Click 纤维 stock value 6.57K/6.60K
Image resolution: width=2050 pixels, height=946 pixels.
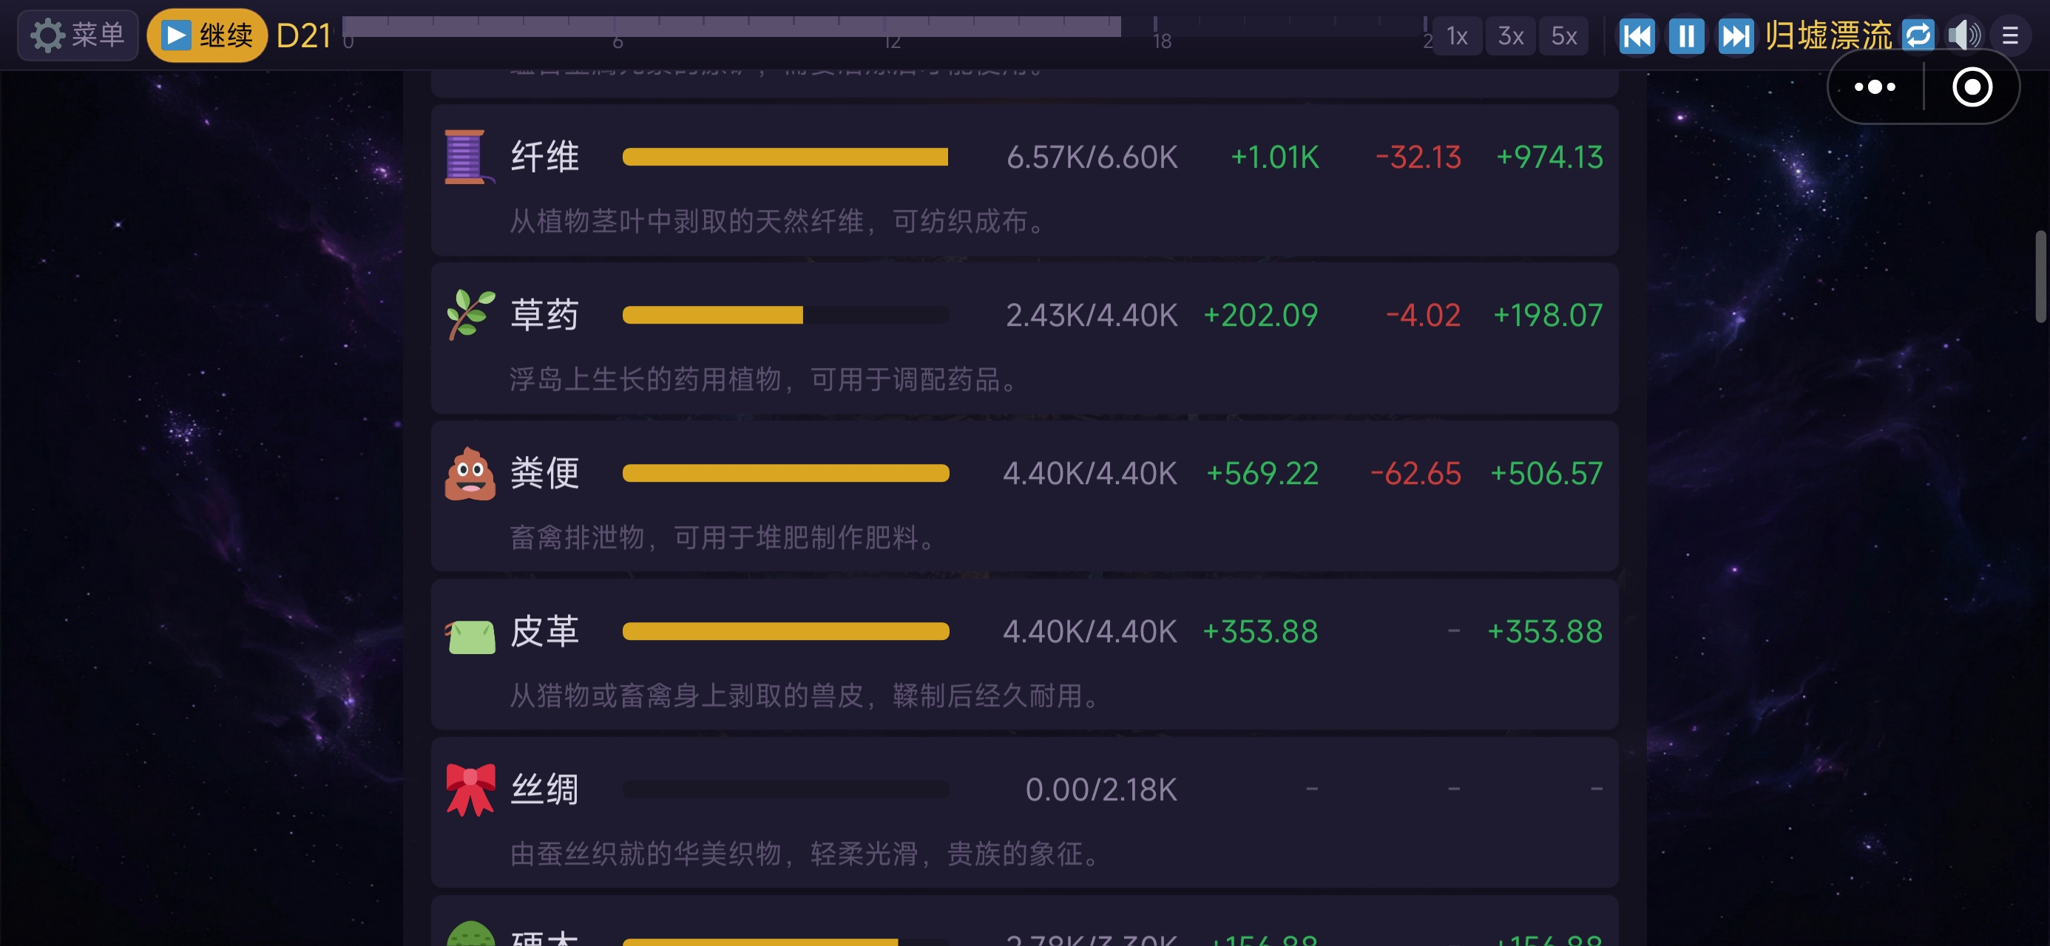click(x=1092, y=157)
